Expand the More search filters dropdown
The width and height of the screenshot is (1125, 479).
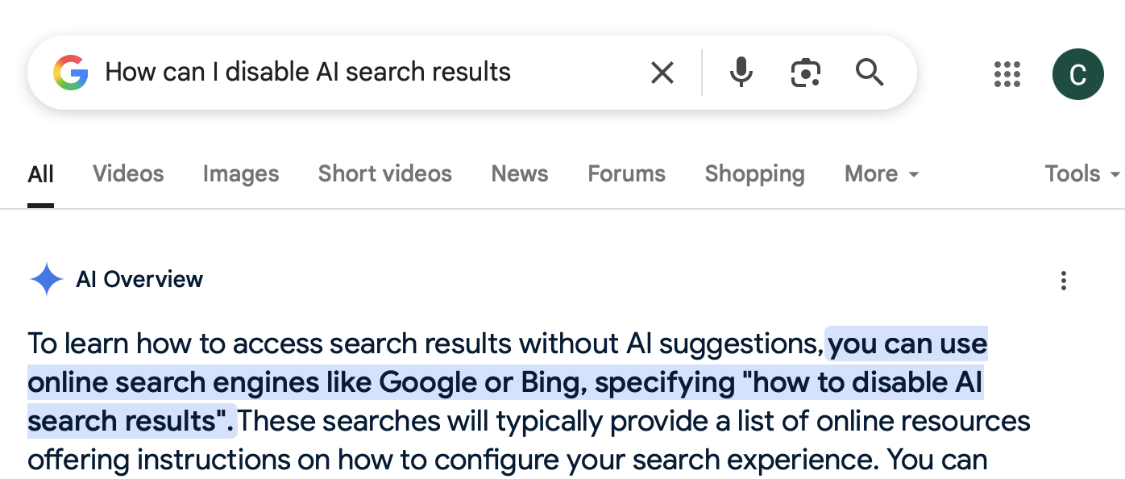pyautogui.click(x=882, y=173)
